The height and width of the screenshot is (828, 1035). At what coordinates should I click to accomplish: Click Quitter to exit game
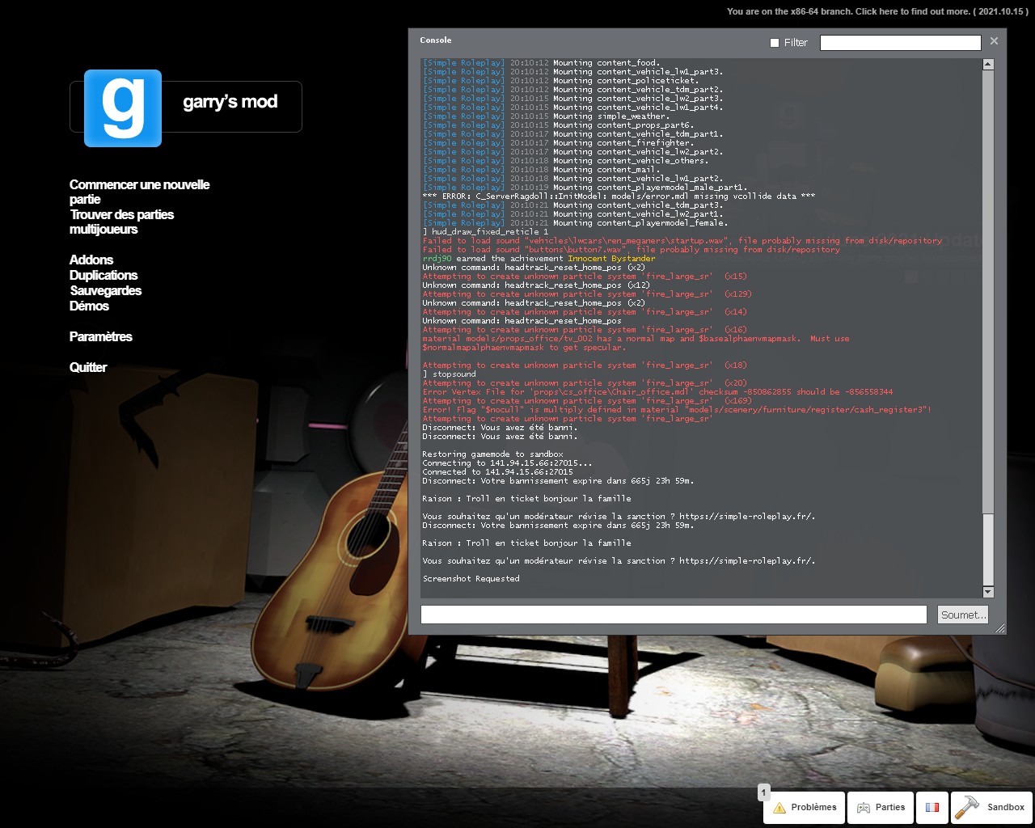tap(88, 367)
